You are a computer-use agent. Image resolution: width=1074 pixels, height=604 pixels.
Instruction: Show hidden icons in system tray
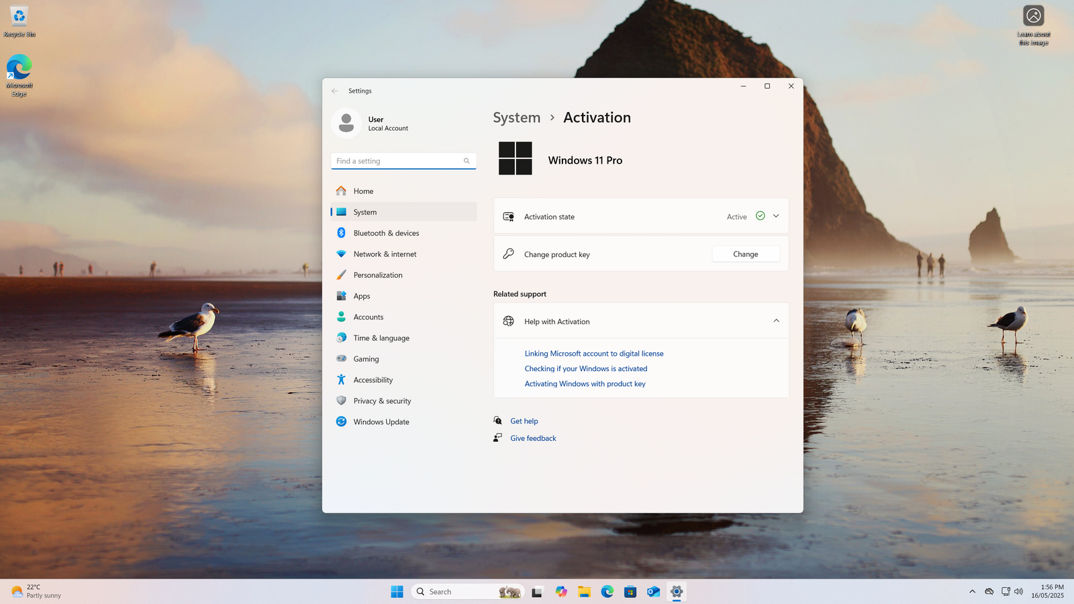[972, 591]
